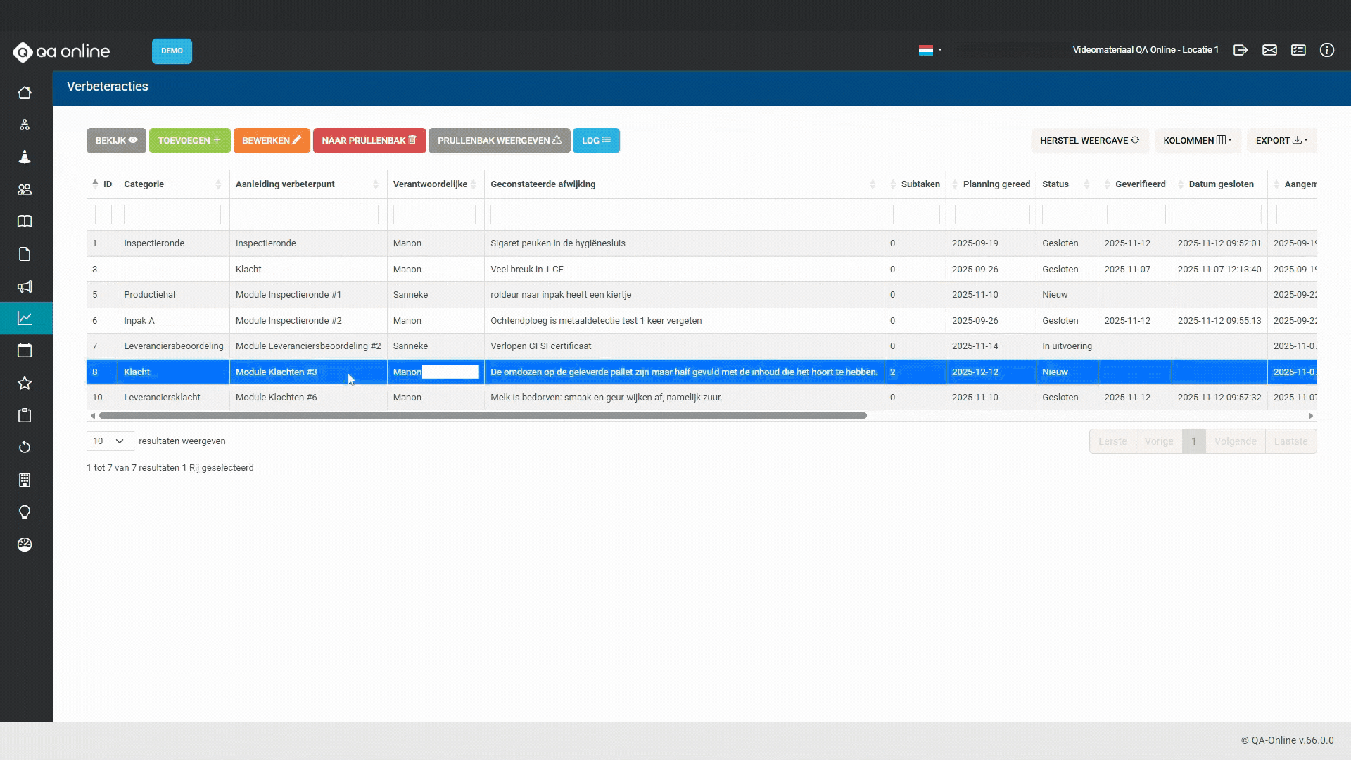Click the home icon in sidebar

click(25, 93)
